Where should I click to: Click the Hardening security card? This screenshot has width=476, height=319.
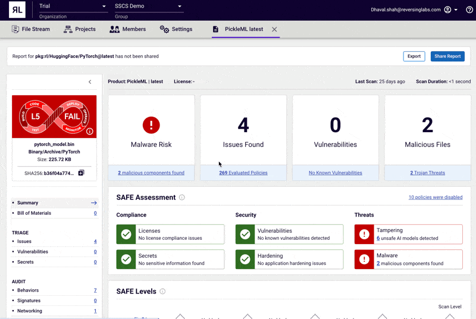289,259
